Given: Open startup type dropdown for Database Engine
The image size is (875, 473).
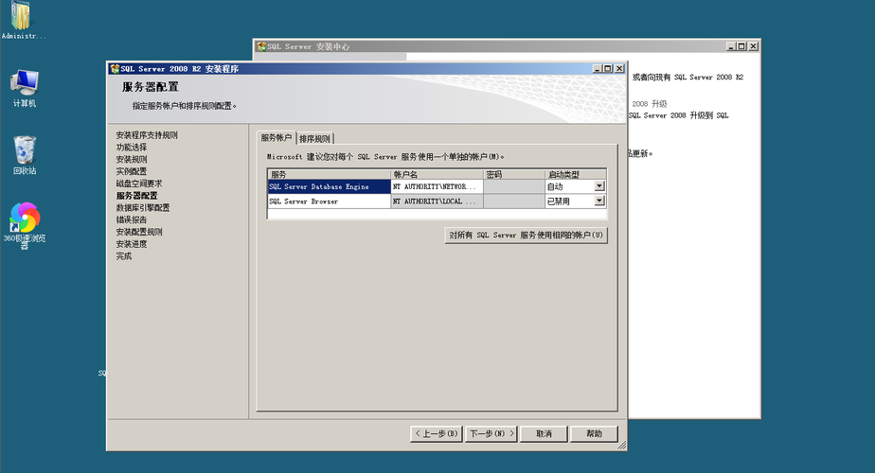Looking at the screenshot, I should point(599,186).
